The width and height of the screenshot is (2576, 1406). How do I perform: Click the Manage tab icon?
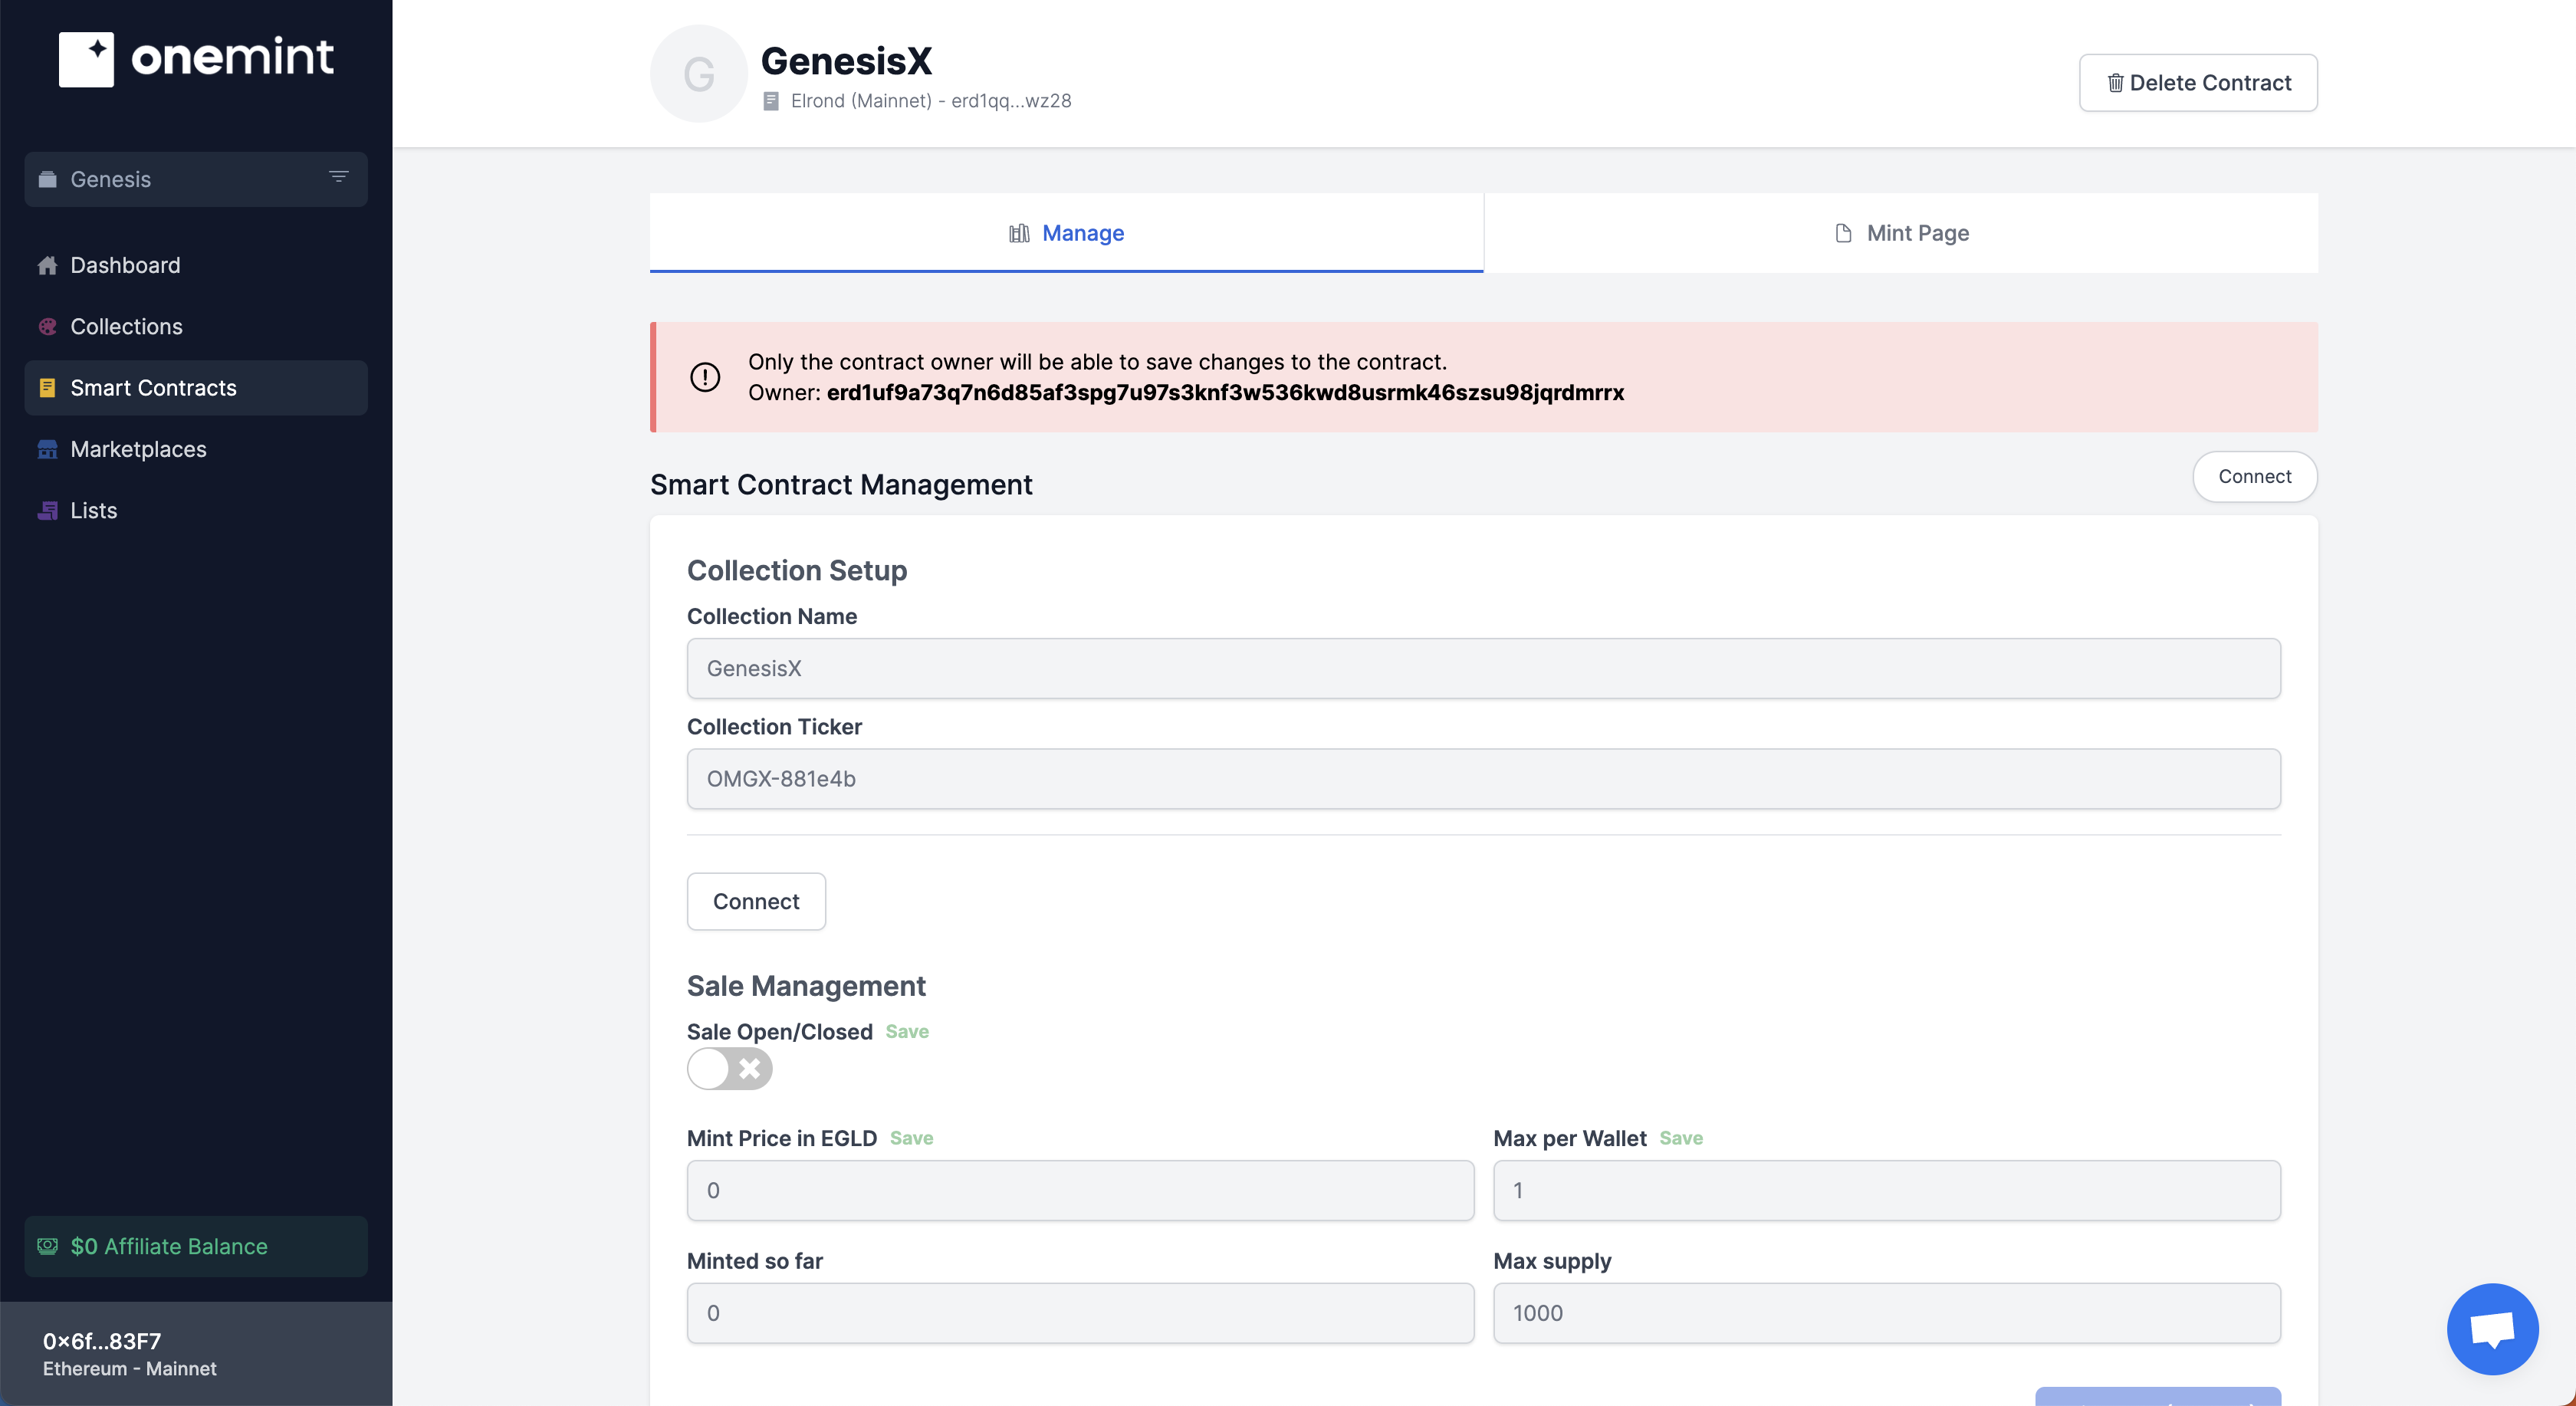click(1019, 233)
